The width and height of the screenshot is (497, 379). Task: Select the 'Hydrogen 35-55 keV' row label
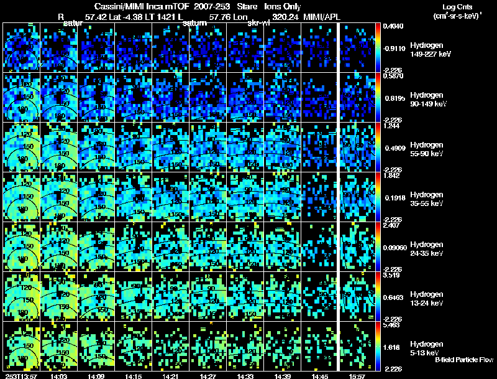(427, 199)
